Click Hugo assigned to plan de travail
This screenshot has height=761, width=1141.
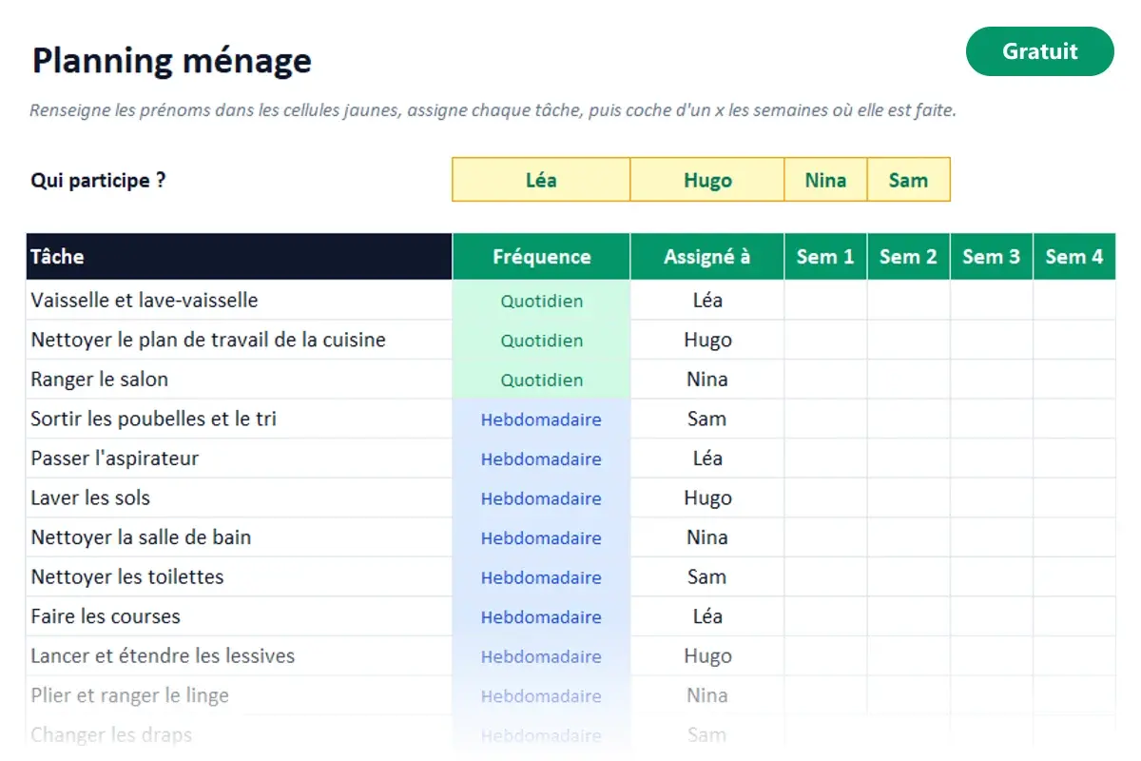pos(707,341)
